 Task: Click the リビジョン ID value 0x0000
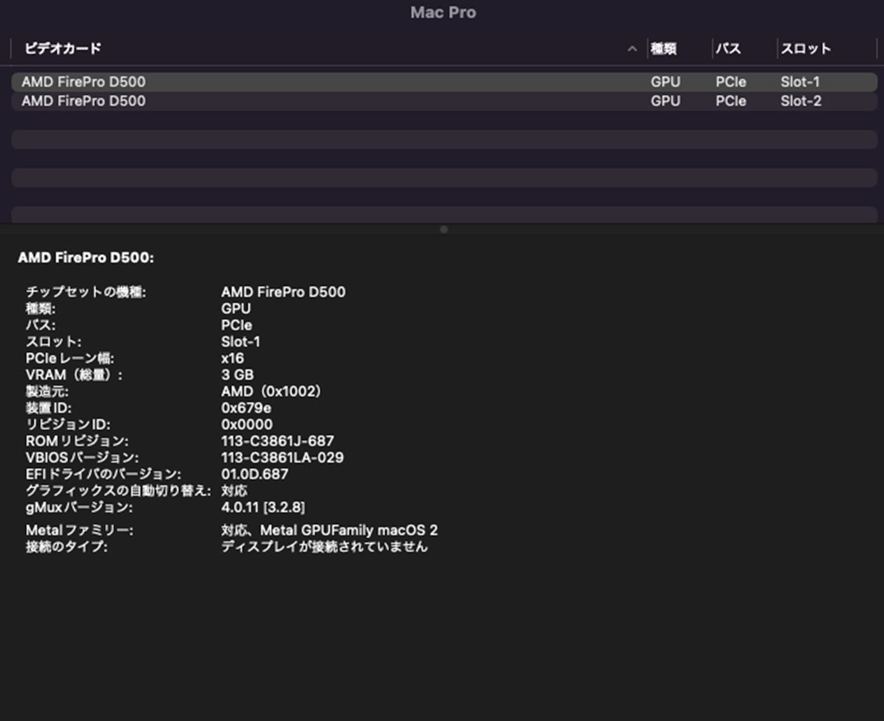pos(246,424)
